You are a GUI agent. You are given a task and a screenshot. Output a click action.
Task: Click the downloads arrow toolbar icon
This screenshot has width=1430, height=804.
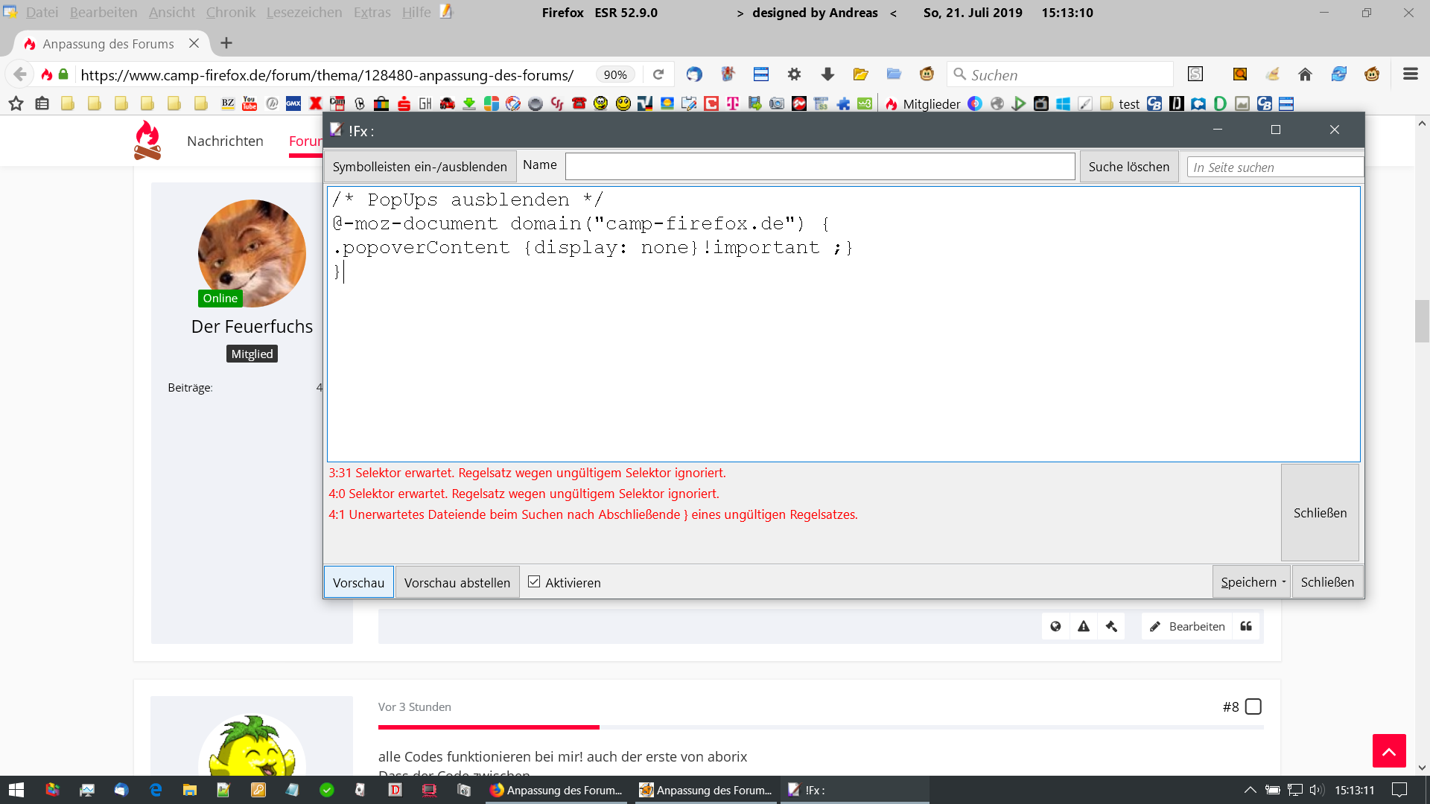(x=827, y=74)
